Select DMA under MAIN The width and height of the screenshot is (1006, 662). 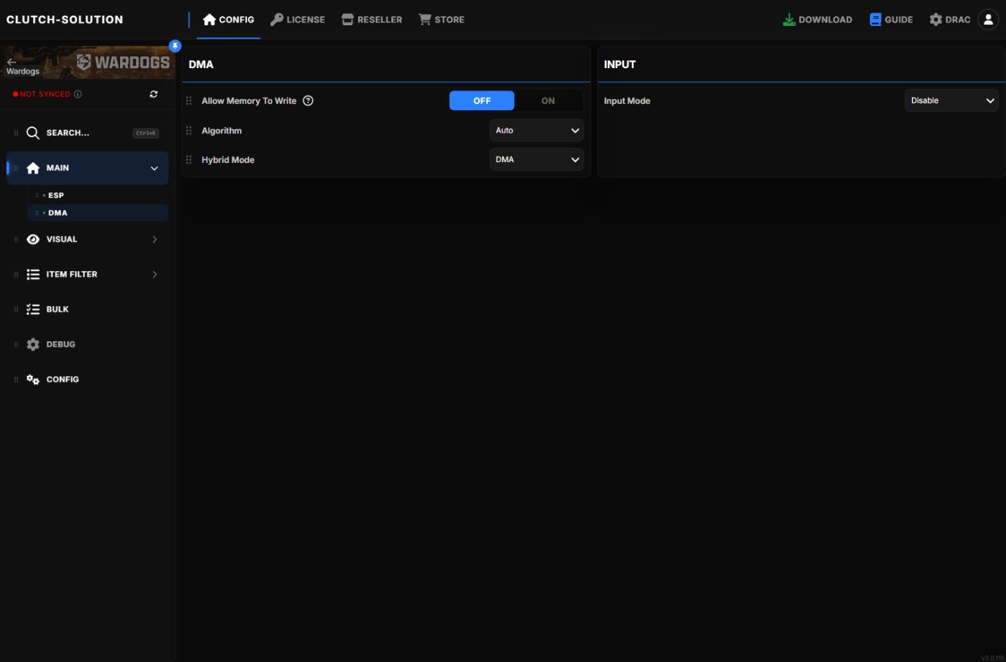coord(98,213)
